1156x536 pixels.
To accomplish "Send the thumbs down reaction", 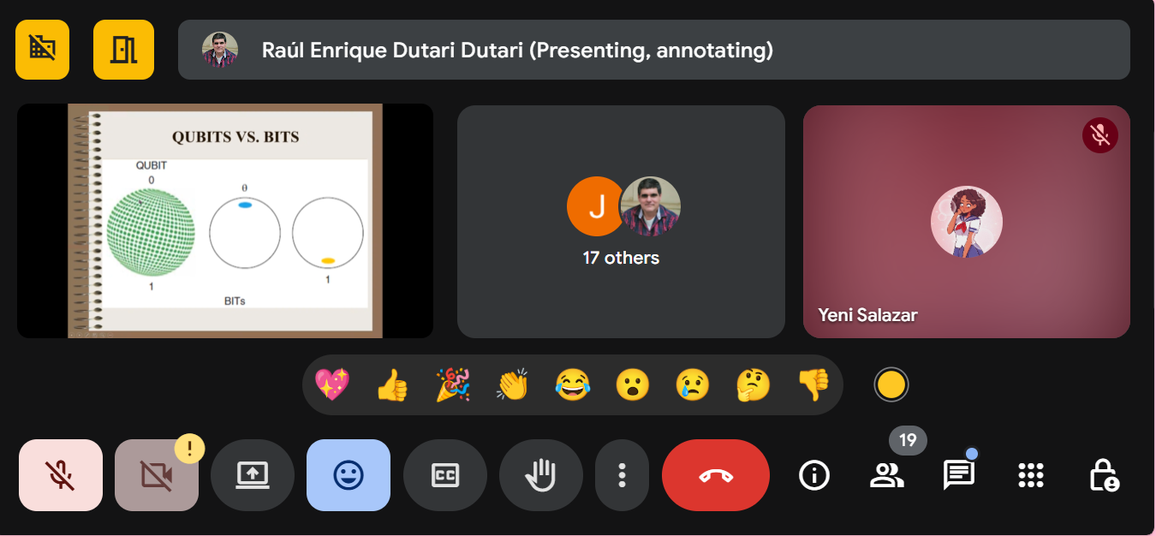I will 813,385.
